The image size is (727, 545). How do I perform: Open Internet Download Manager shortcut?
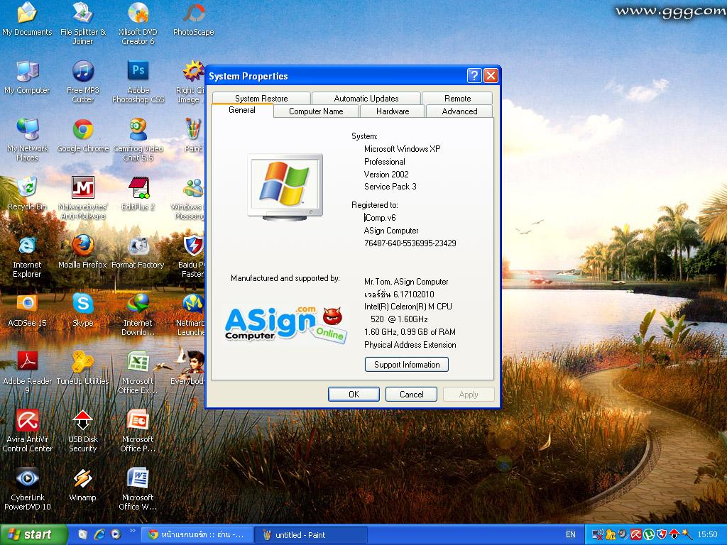(138, 315)
